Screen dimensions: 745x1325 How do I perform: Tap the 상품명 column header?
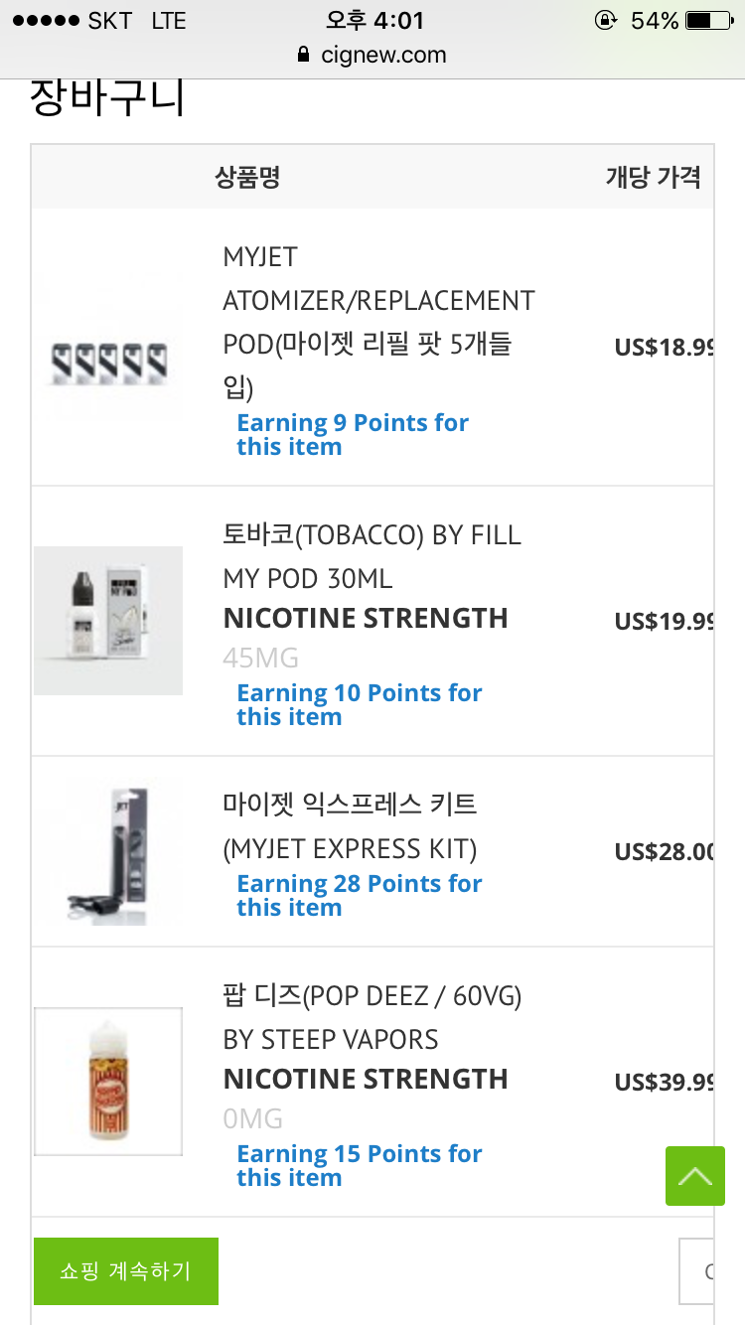[247, 178]
